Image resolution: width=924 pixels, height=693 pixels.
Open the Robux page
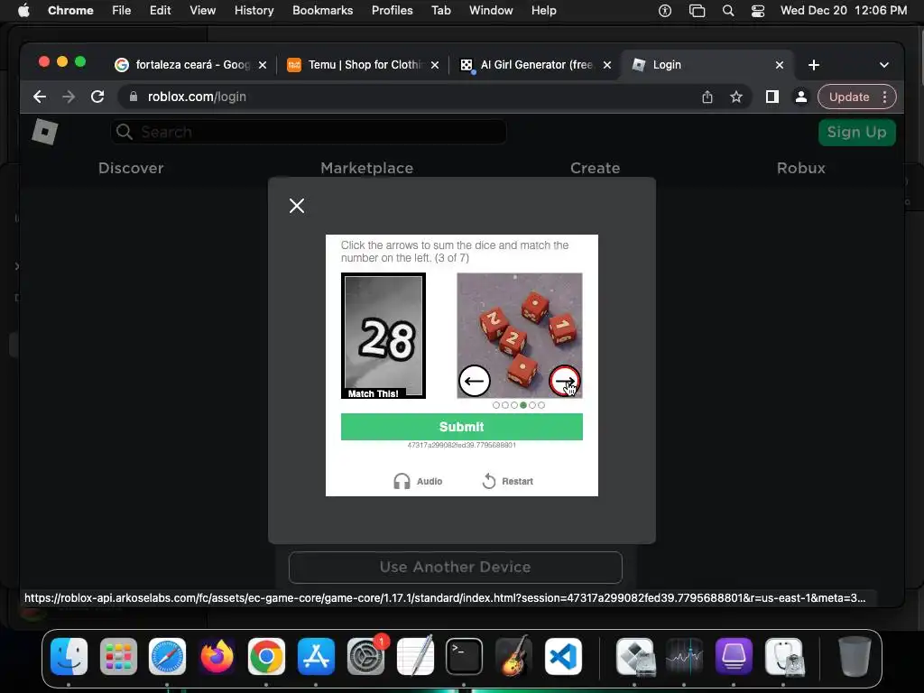(x=801, y=168)
